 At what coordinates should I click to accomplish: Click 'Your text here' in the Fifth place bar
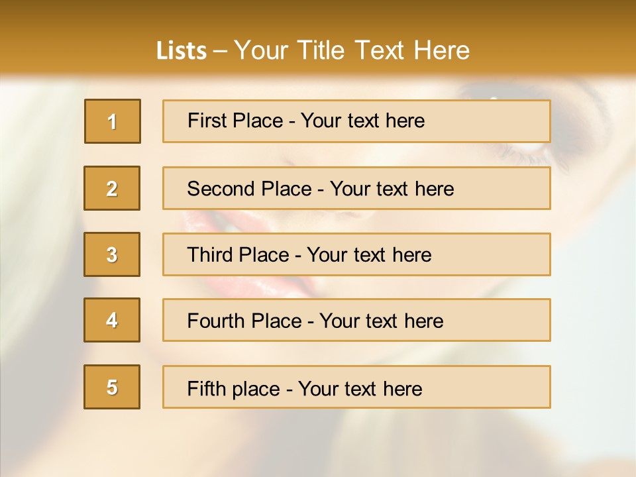coord(360,389)
